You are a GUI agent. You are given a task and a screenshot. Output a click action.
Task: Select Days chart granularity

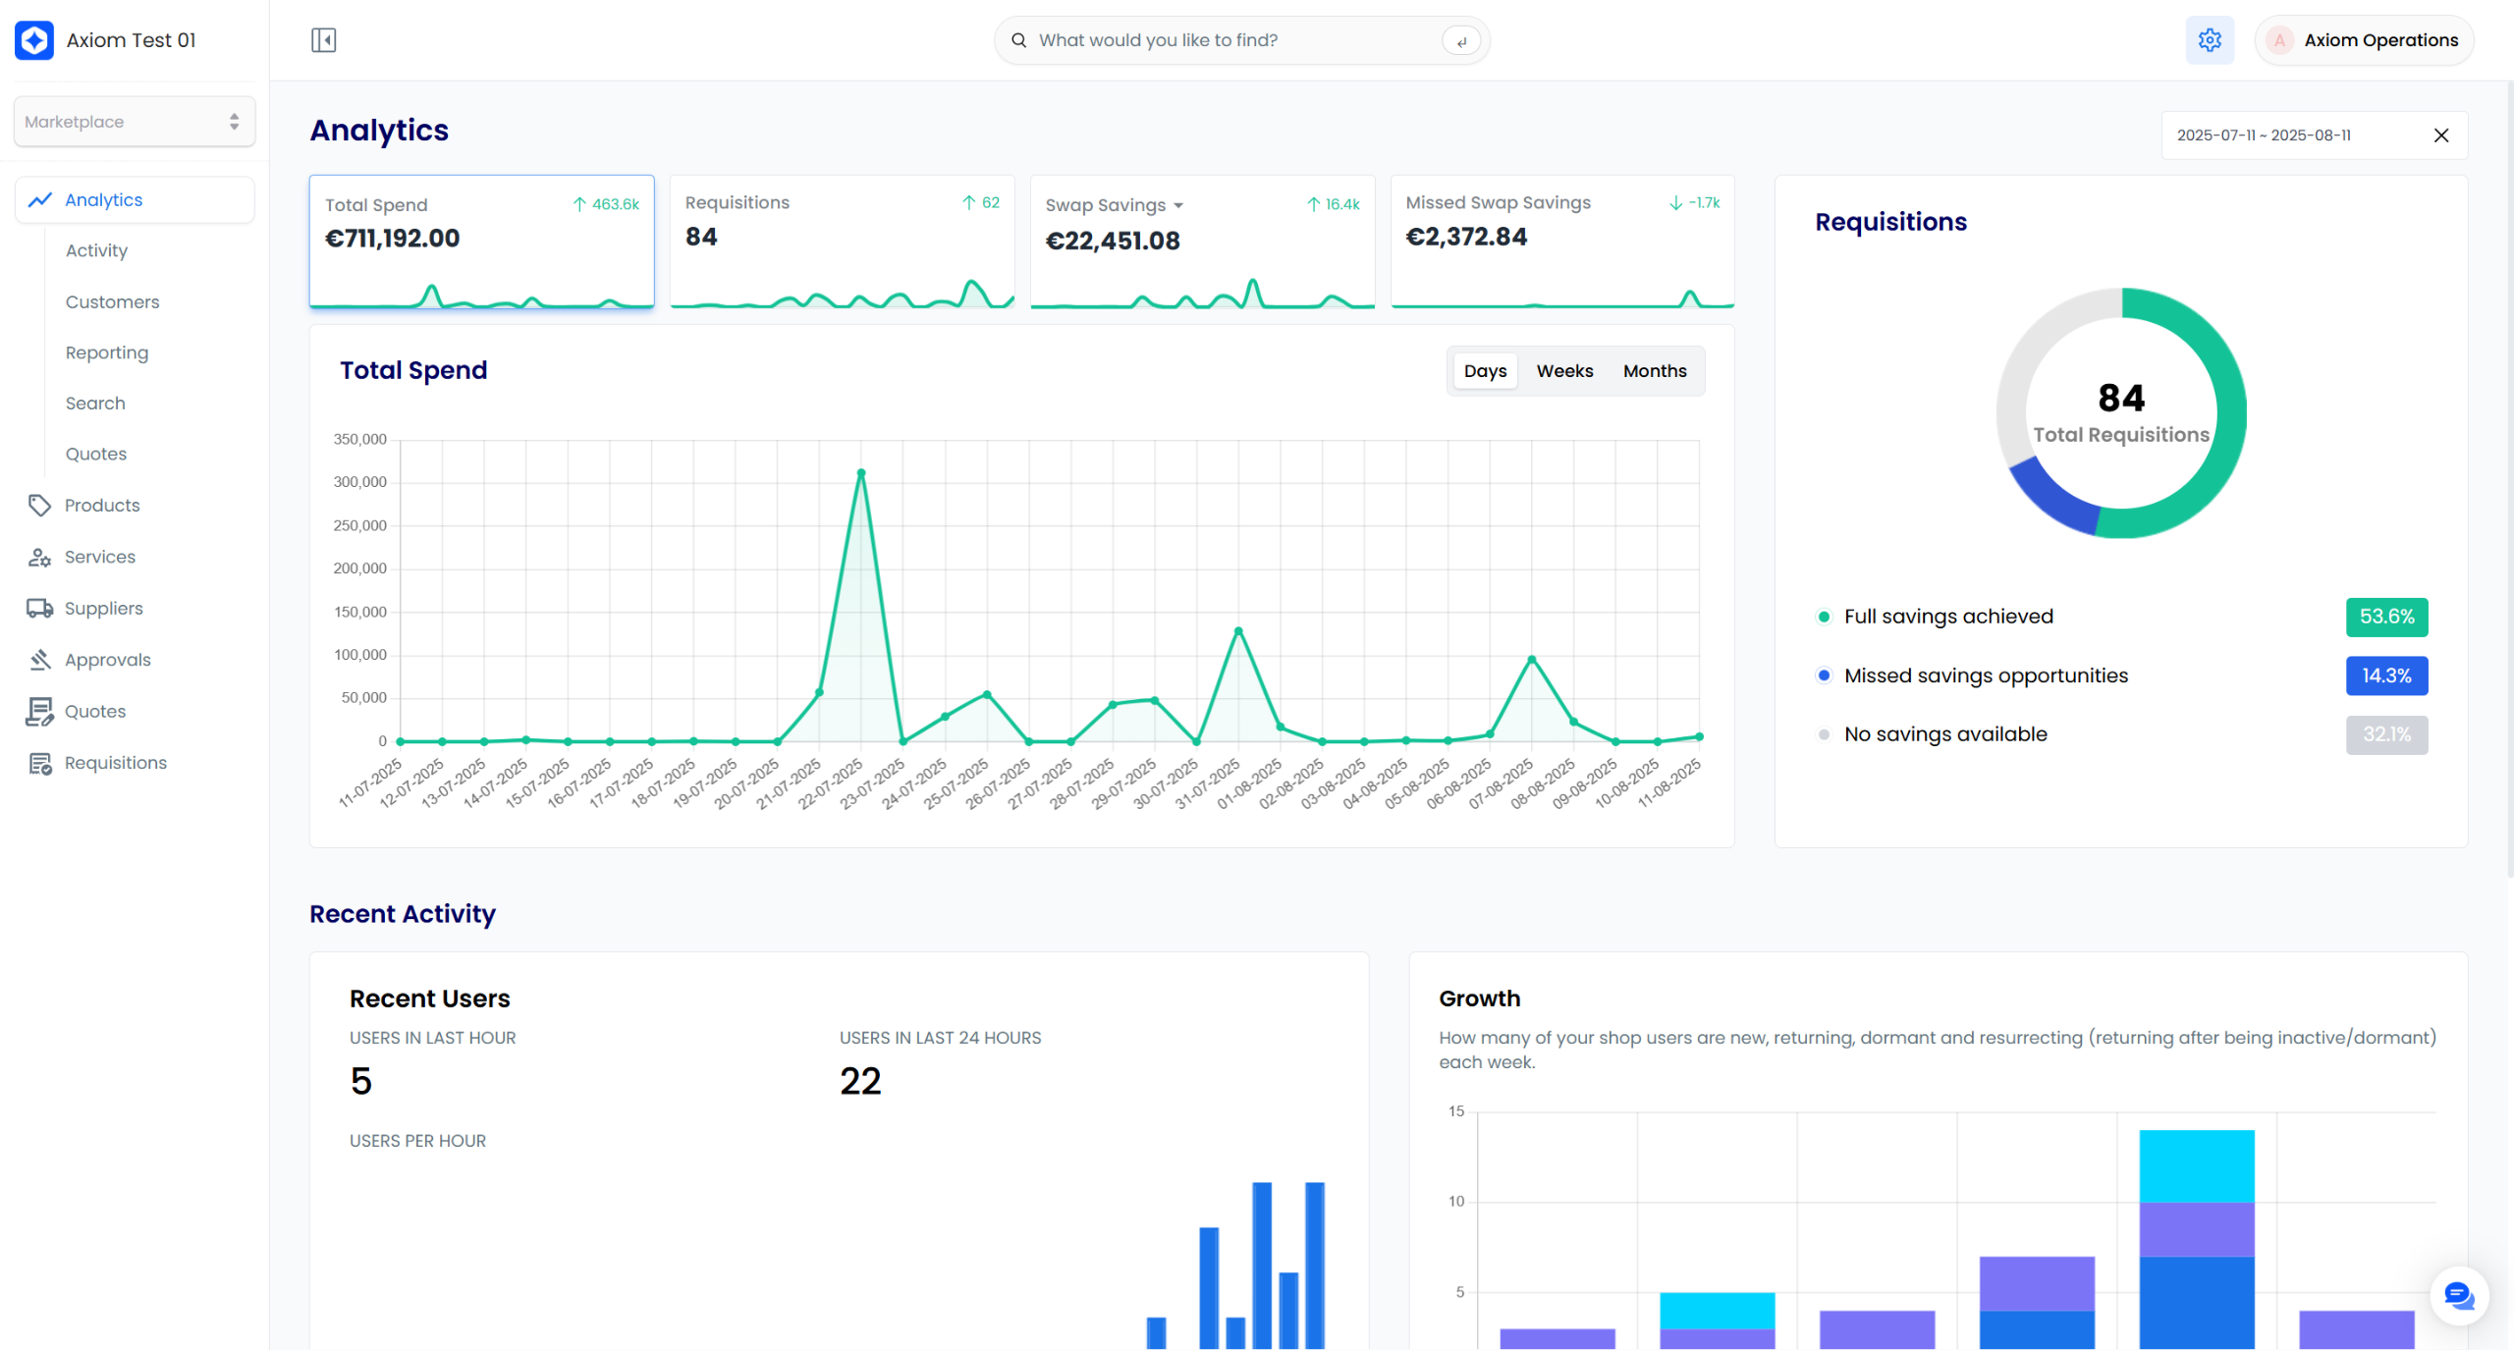[x=1484, y=371]
